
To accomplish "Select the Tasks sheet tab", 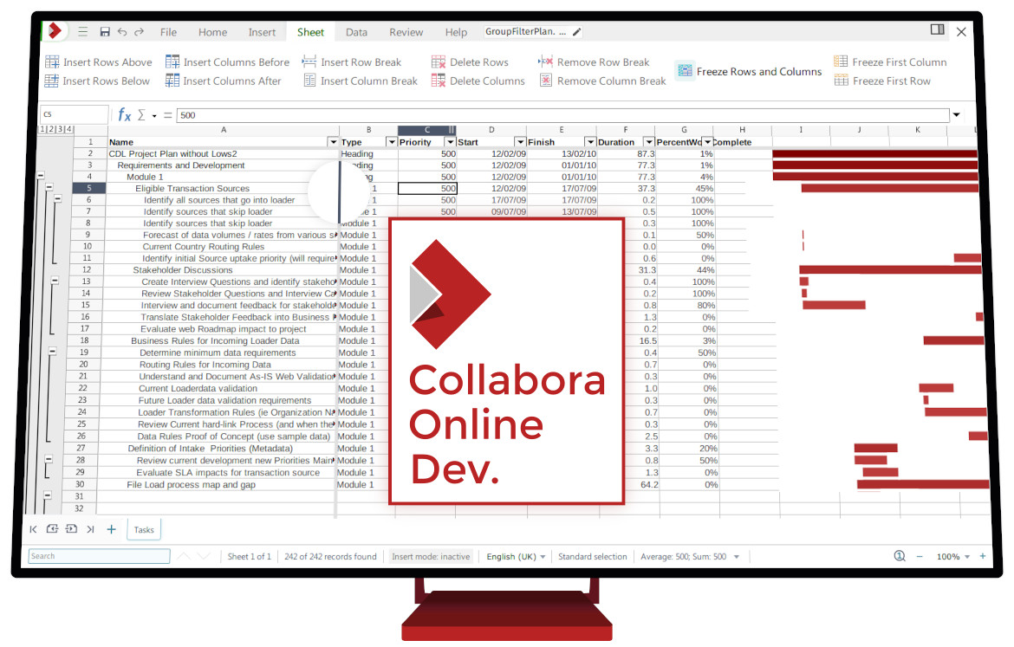I will (x=144, y=530).
